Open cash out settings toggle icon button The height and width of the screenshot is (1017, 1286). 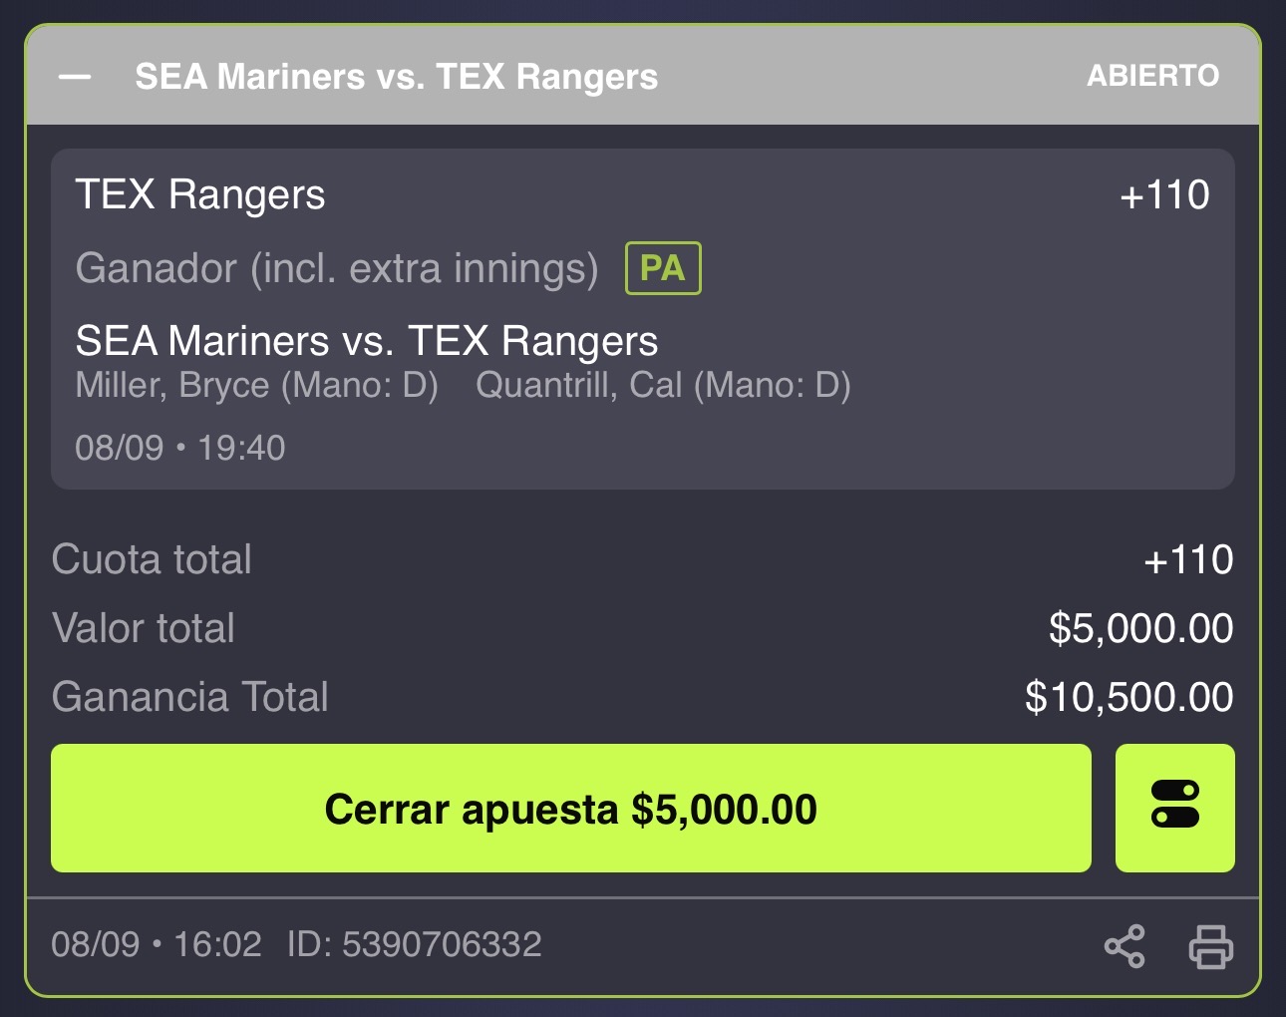[x=1175, y=808]
